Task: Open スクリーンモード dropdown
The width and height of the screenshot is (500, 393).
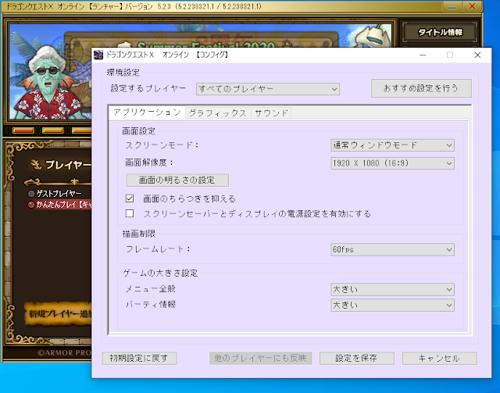Action: (392, 145)
